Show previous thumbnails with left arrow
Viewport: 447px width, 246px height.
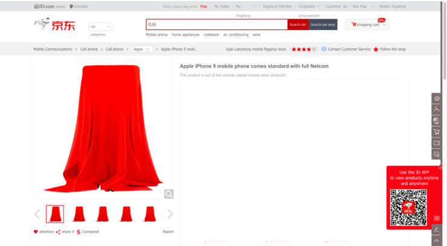coord(37,214)
